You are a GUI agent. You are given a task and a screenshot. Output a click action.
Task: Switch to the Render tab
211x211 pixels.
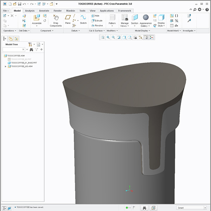click(x=58, y=11)
